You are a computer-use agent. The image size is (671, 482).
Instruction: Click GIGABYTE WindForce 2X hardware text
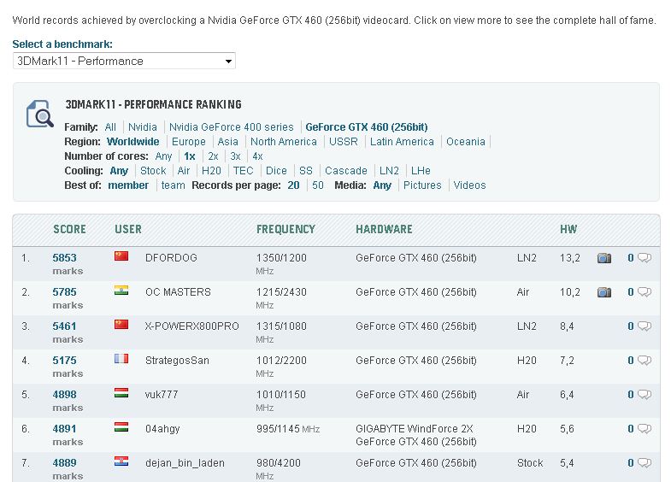tap(415, 429)
